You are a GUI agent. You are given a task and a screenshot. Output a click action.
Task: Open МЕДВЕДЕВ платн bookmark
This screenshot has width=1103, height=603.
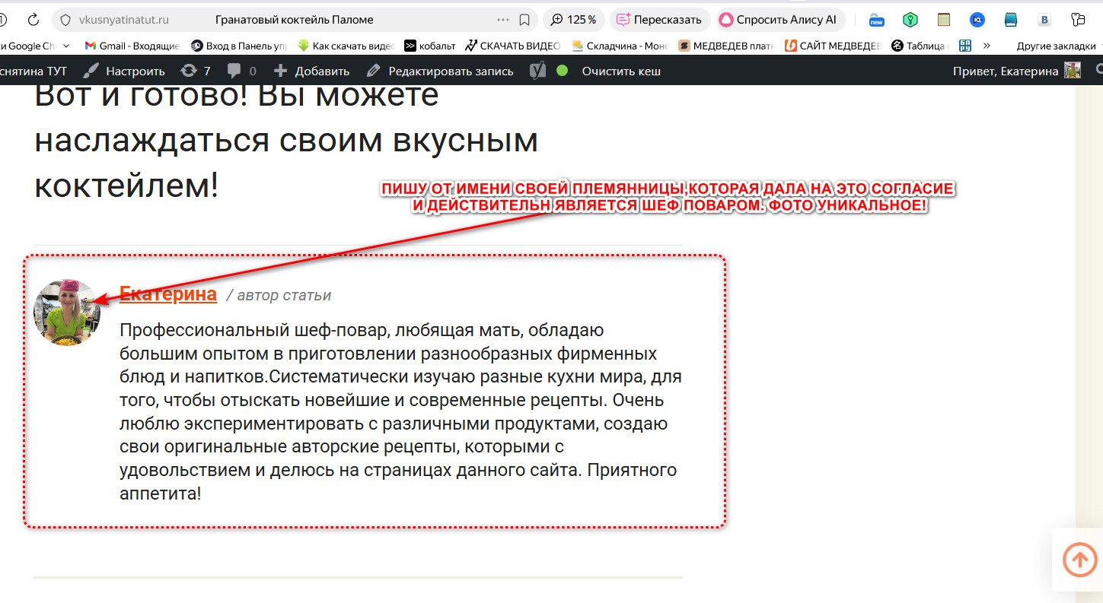pyautogui.click(x=726, y=46)
